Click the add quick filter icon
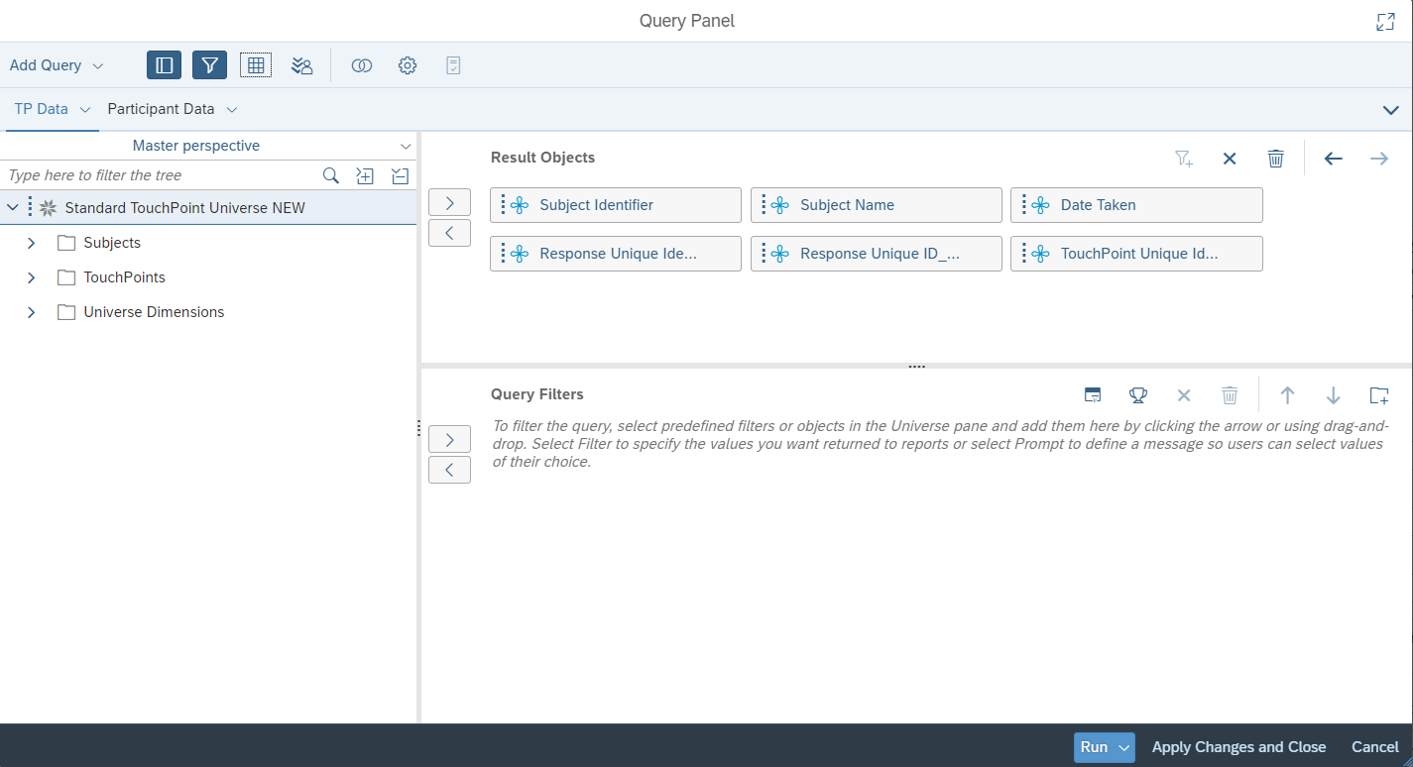1413x767 pixels. click(x=1184, y=159)
